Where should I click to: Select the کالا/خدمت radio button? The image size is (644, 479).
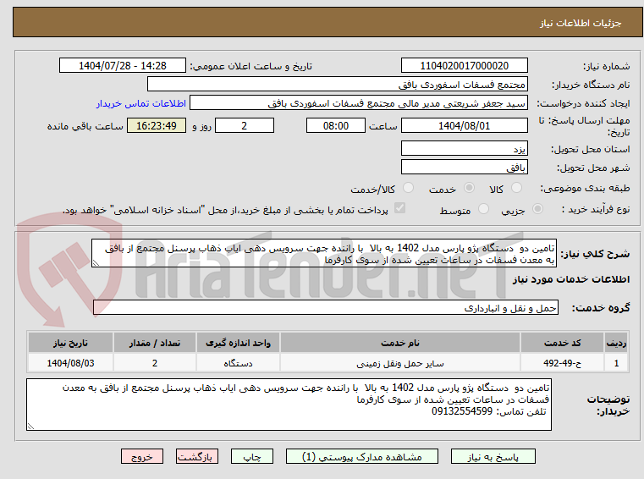click(x=408, y=188)
